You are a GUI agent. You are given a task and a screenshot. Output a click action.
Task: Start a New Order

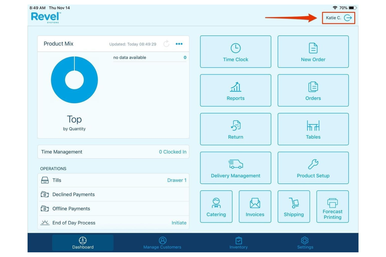tap(313, 52)
